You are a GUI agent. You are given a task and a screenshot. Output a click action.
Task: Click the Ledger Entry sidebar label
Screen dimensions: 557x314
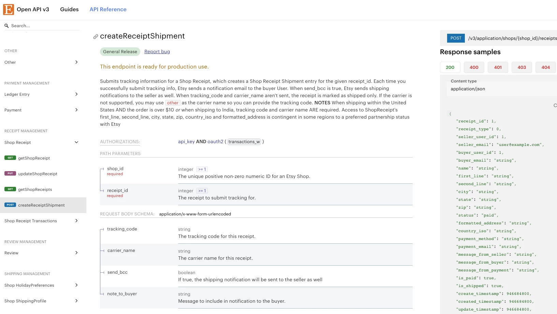(17, 94)
